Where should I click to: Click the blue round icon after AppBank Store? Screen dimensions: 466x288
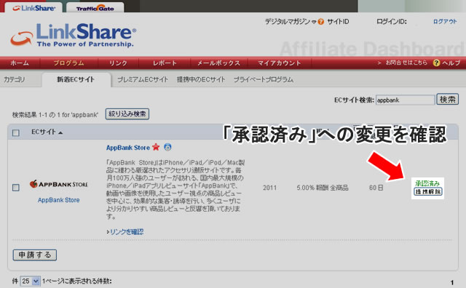pos(168,147)
